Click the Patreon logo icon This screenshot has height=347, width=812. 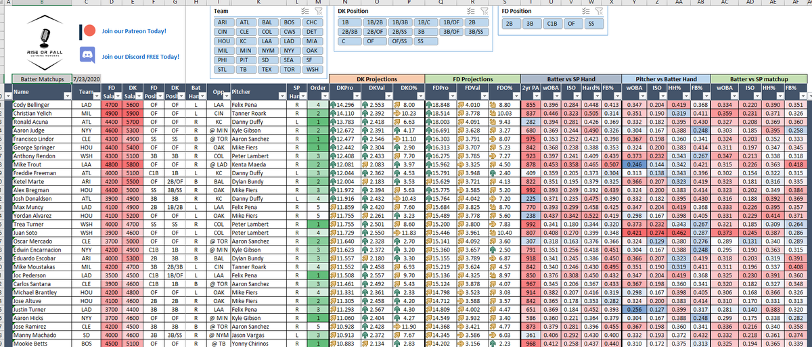(x=87, y=31)
